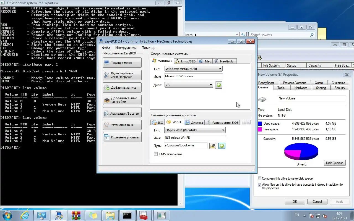Open the Инструменты menu
This screenshot has width=354, height=221.
[126, 48]
